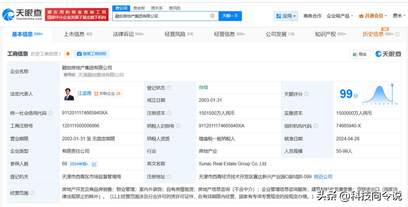Open 商务合作 link in header
Screen dimensions: 408x207
point(312,16)
